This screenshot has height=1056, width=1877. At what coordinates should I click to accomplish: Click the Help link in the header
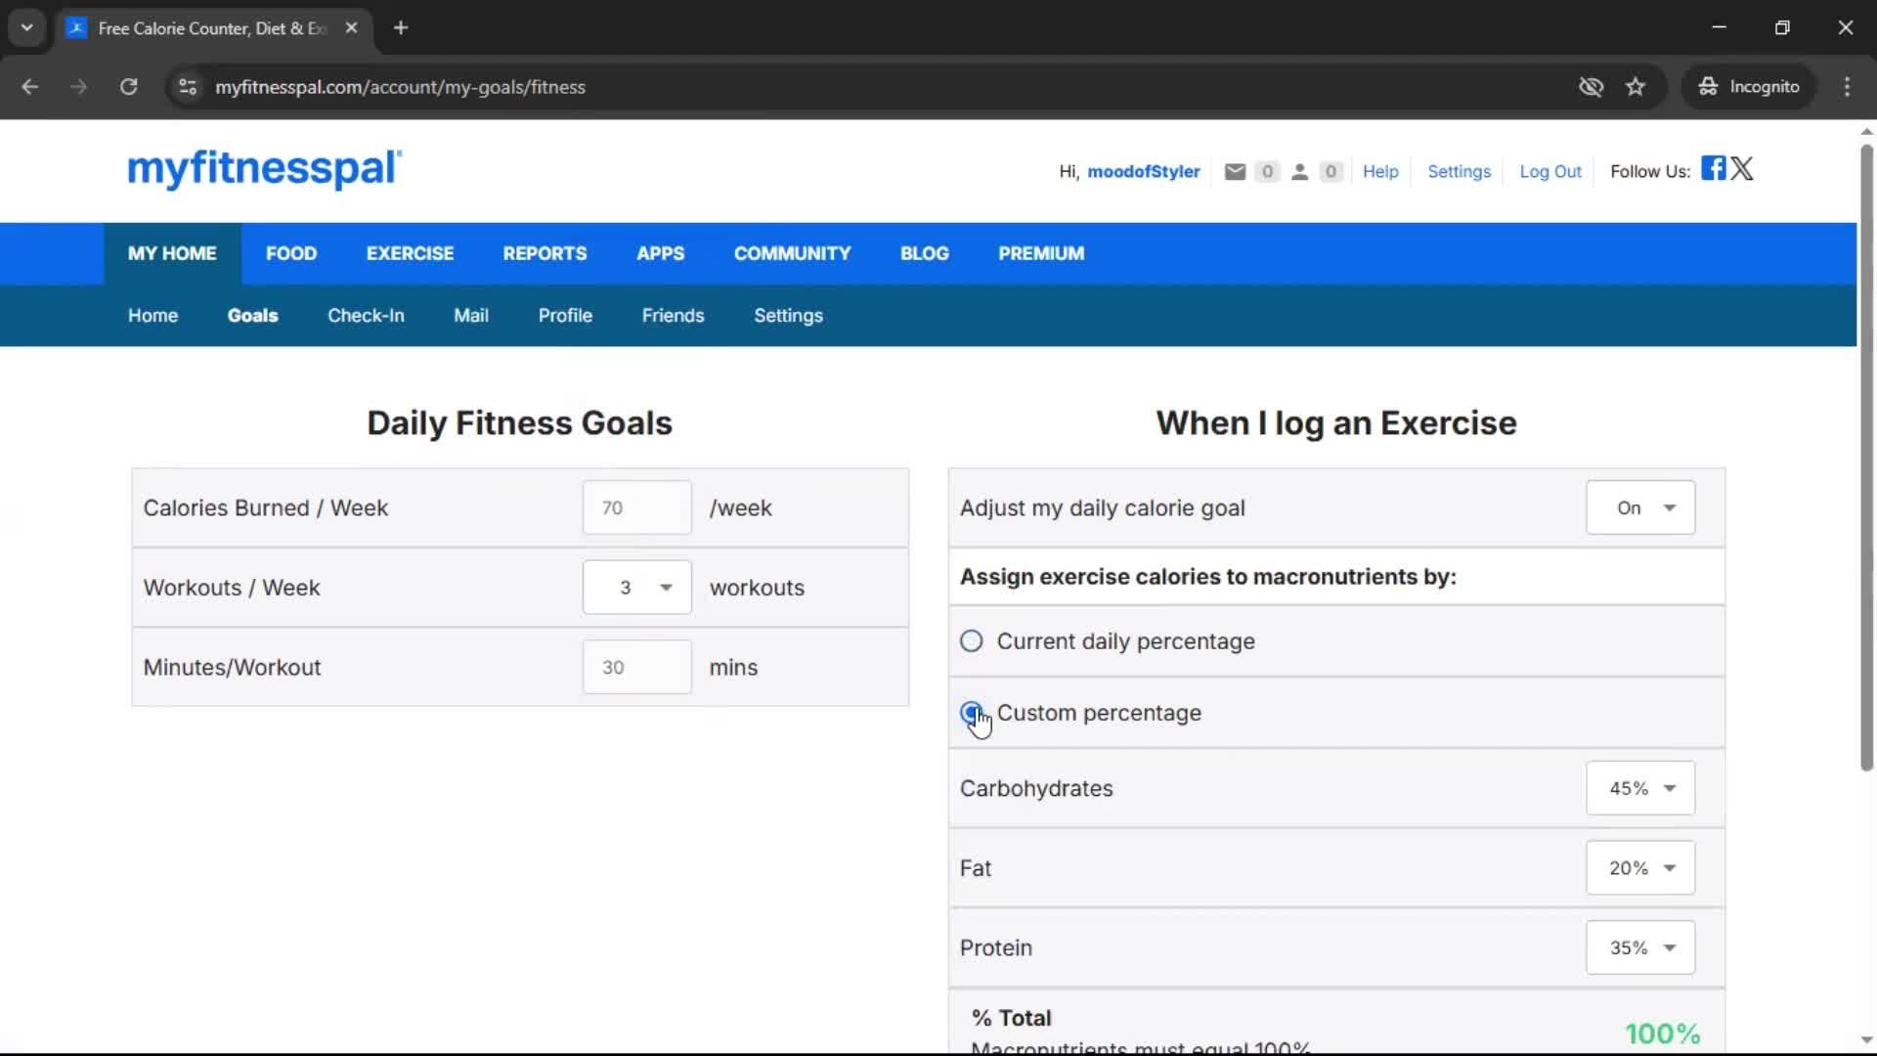coord(1380,172)
